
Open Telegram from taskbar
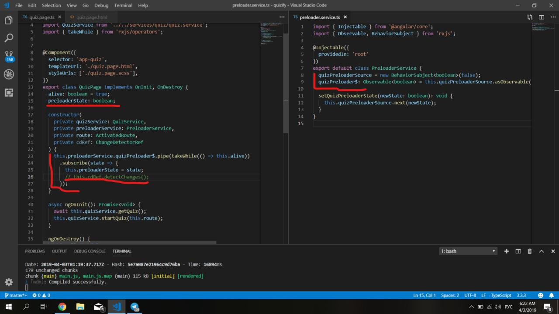pyautogui.click(x=135, y=307)
